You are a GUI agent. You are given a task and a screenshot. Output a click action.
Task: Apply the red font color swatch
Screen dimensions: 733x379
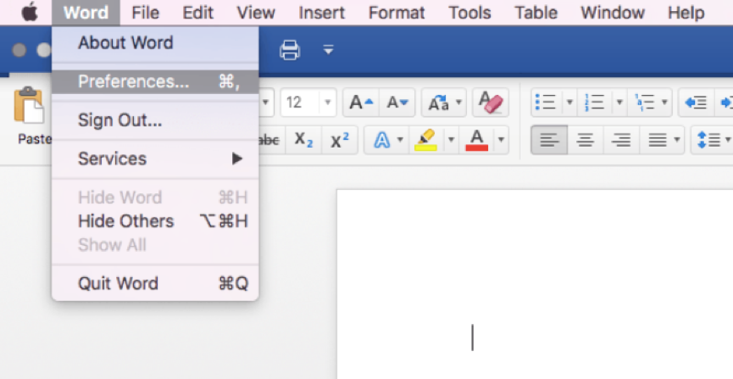pos(477,140)
